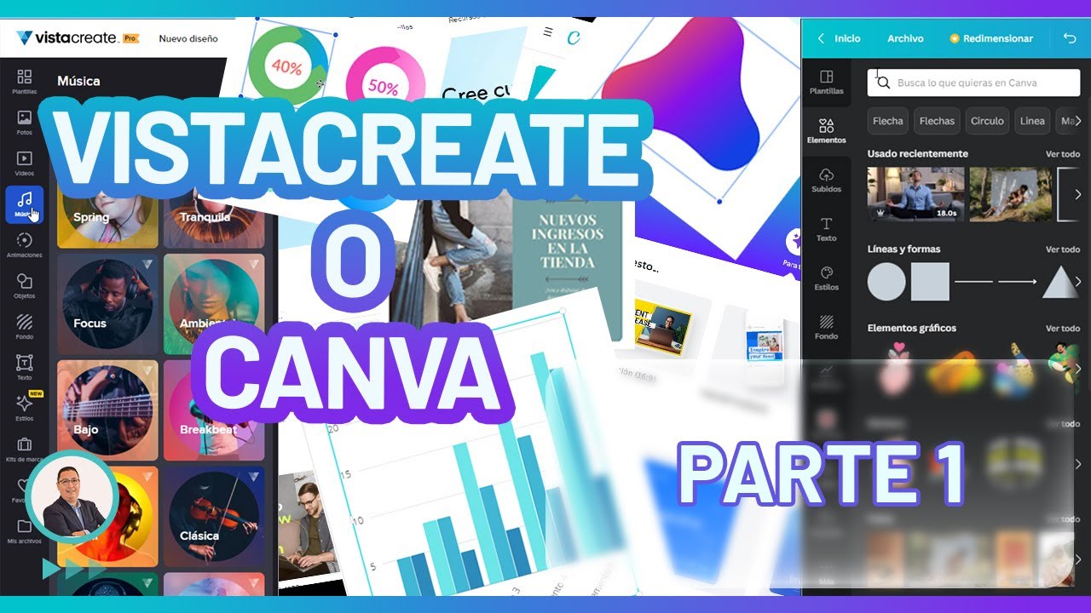The height and width of the screenshot is (613, 1091).
Task: Select the Breakbeat music category
Action: pyautogui.click(x=214, y=410)
